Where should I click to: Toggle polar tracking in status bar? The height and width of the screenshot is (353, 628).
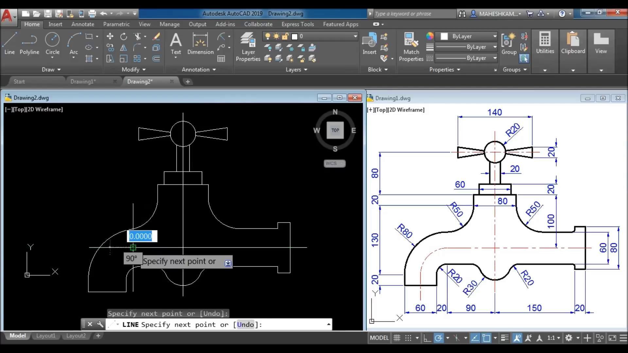tap(439, 338)
